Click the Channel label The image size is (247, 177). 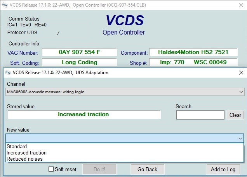coord(16,84)
